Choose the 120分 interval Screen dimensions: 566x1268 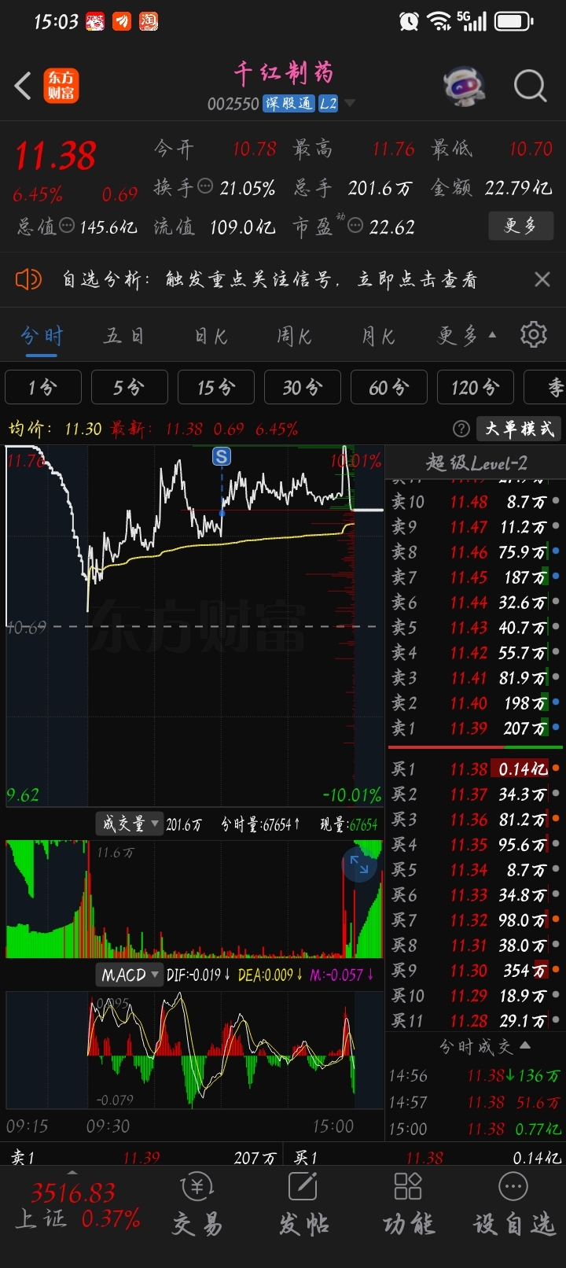coord(475,387)
